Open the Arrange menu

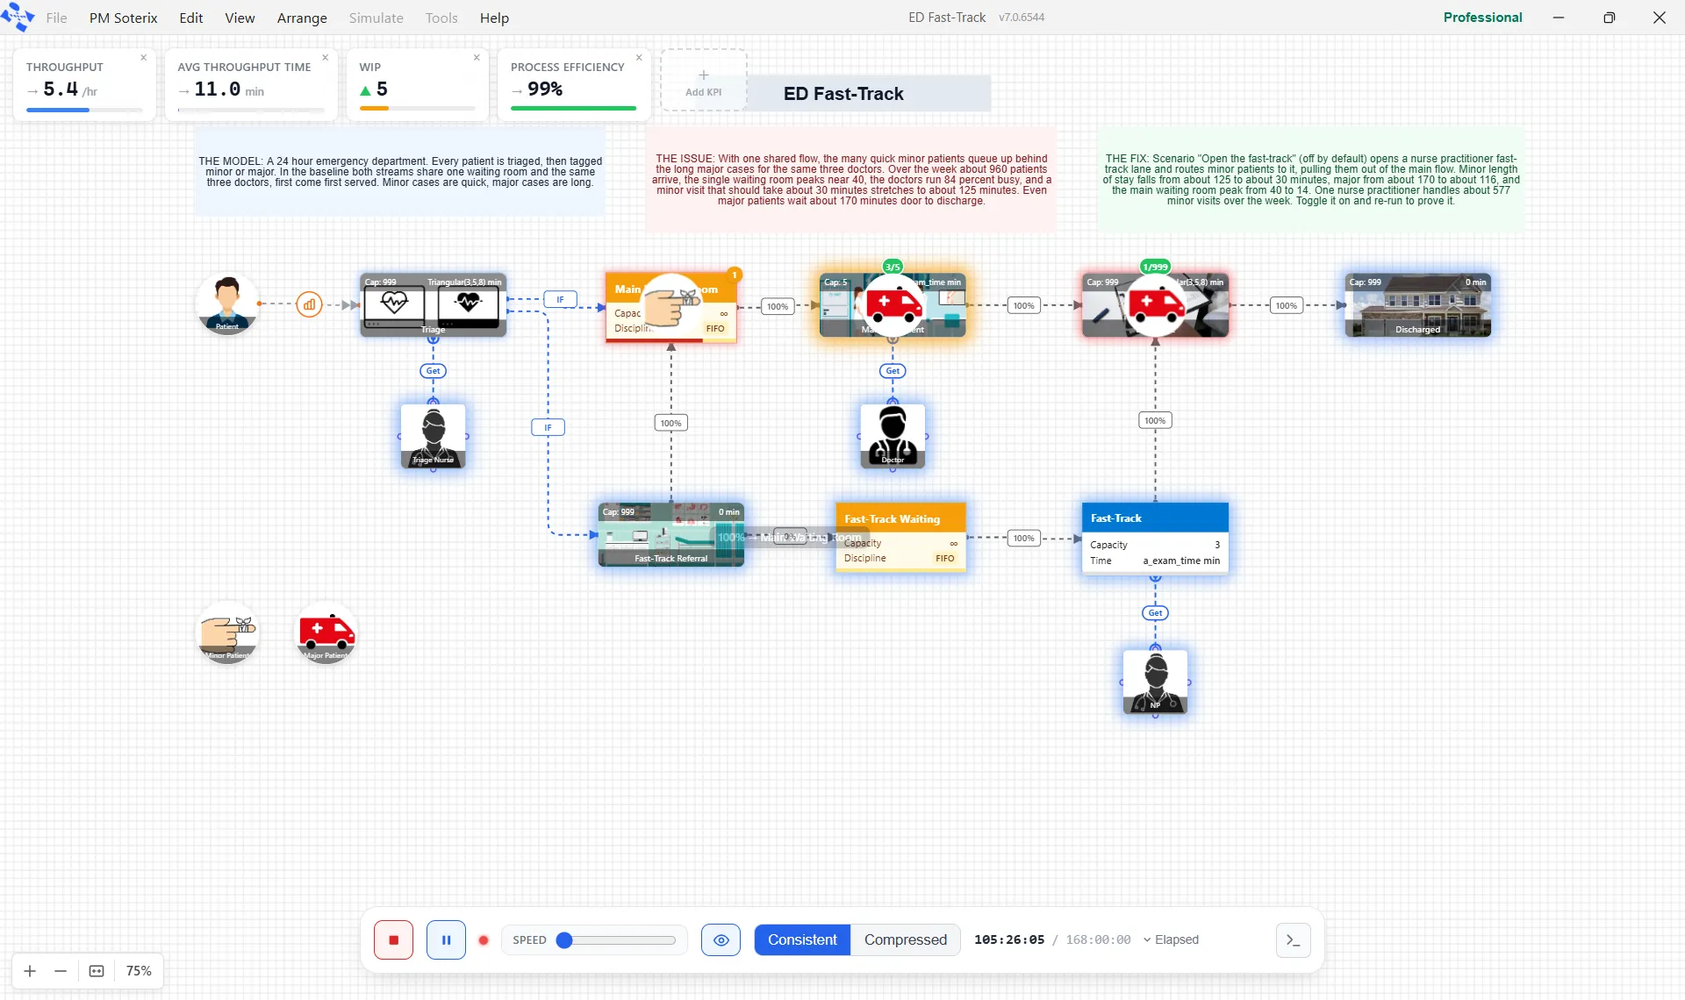pyautogui.click(x=302, y=18)
